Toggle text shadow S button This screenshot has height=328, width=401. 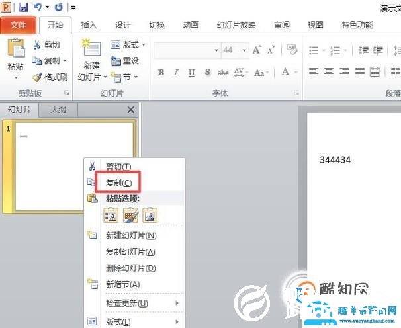pos(207,72)
